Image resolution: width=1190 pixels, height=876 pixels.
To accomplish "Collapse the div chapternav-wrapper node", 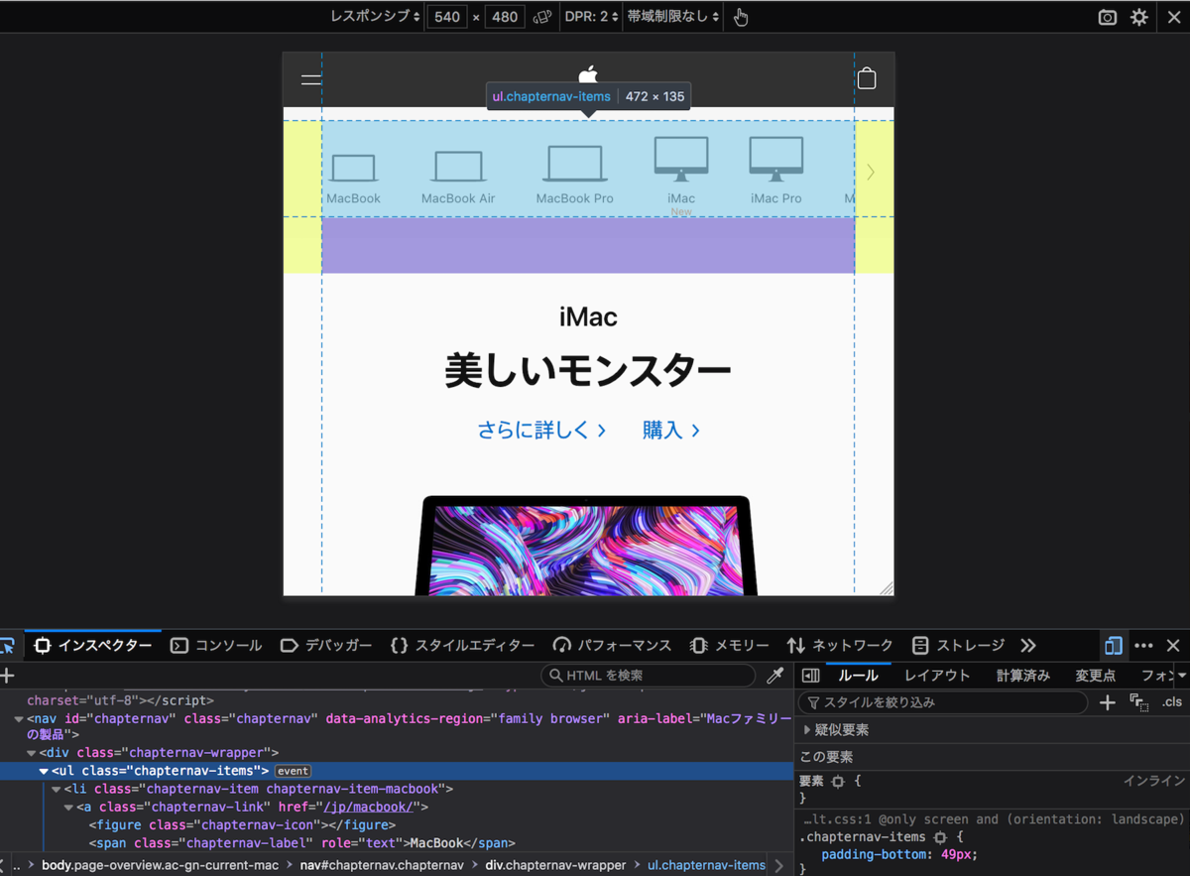I will 32,753.
